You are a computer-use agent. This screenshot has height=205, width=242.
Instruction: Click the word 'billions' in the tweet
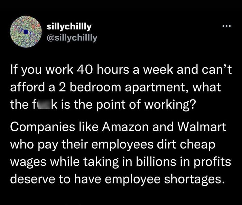(x=156, y=162)
